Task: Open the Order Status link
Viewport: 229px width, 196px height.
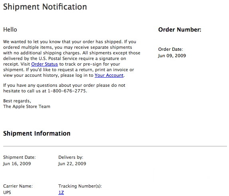Action: point(44,64)
